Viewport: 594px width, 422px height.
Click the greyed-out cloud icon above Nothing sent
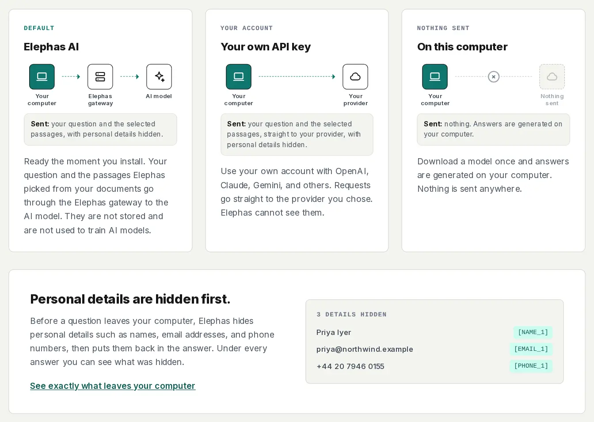coord(552,77)
